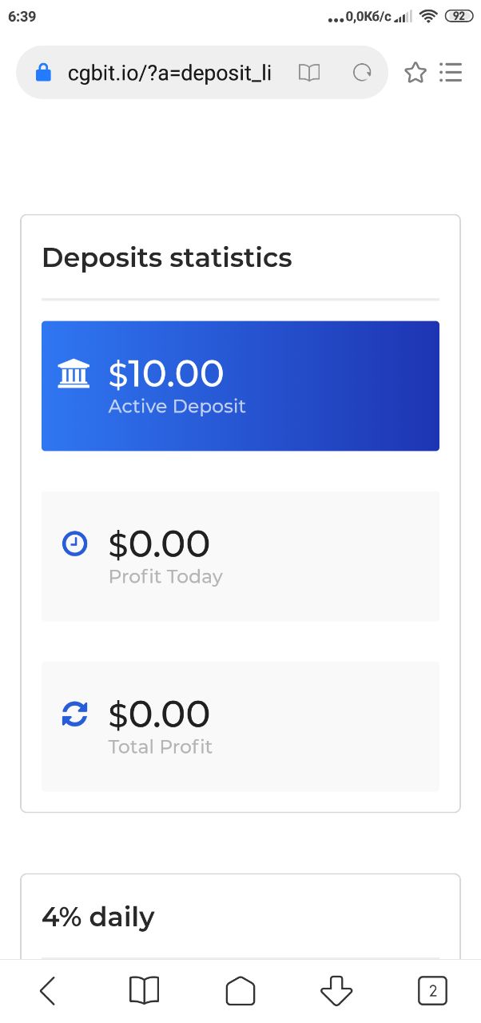Click the bank icon on Active Deposit
Viewport: 481px width, 1023px height.
click(74, 374)
